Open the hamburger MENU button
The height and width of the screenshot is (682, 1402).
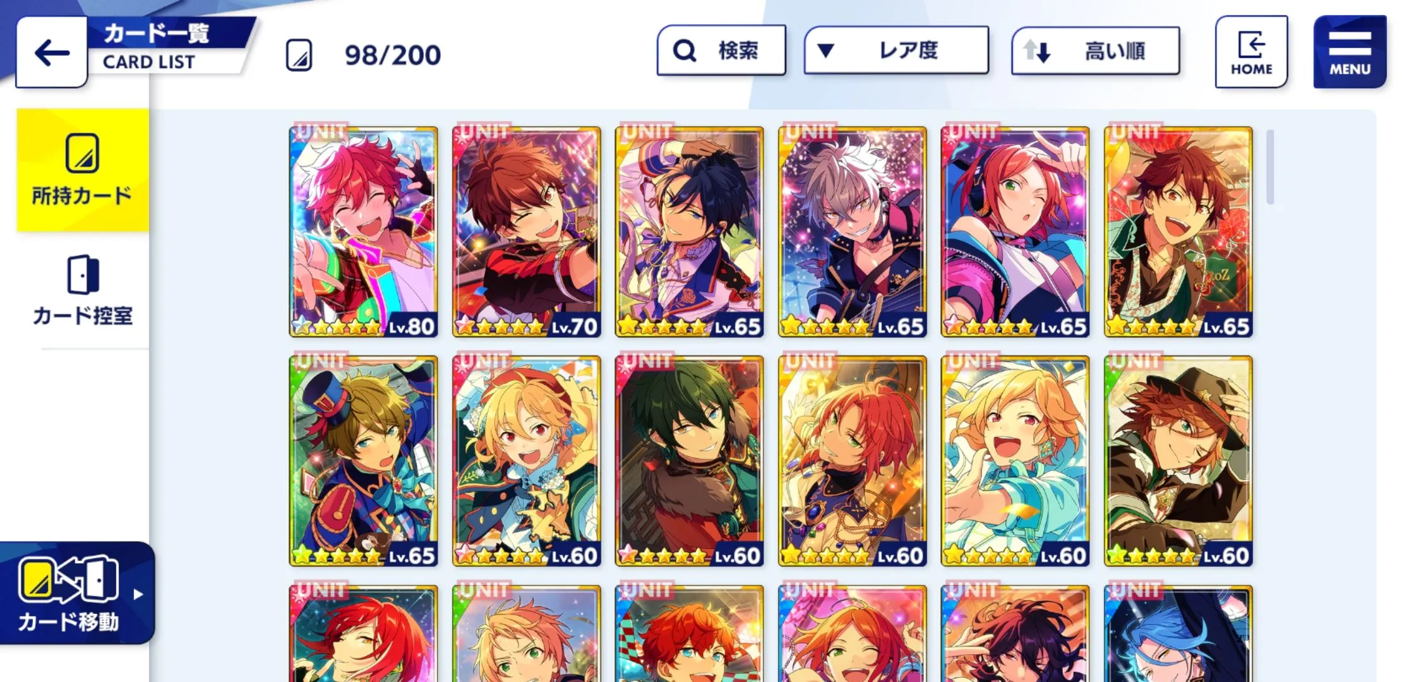1350,52
